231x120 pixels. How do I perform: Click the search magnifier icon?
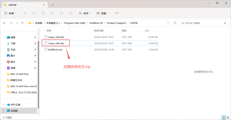(225, 23)
